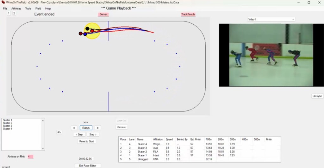Toggle Cams on button
This screenshot has height=168, width=324.
[122, 127]
